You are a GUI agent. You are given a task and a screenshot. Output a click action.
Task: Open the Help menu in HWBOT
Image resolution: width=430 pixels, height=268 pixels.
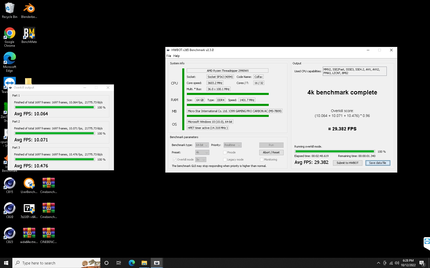click(x=176, y=56)
